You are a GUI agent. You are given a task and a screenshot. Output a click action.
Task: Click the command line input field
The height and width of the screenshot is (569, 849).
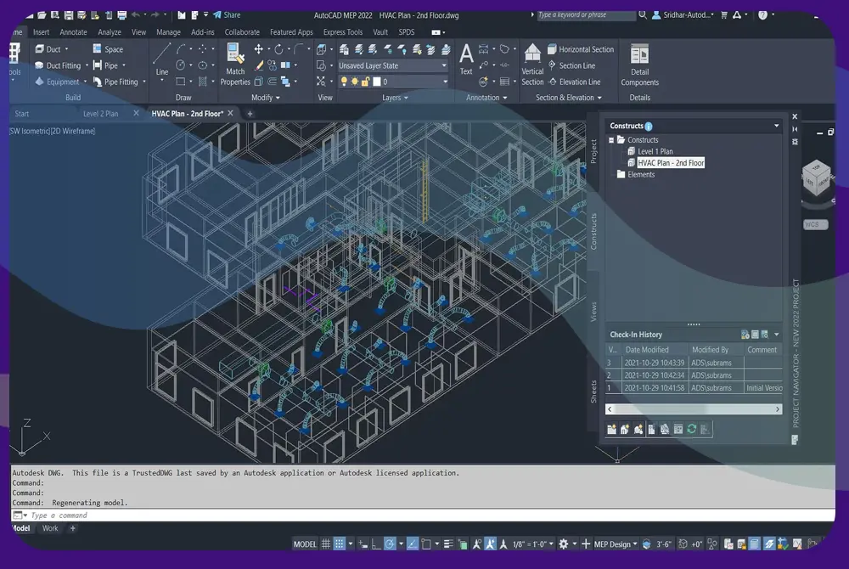422,515
